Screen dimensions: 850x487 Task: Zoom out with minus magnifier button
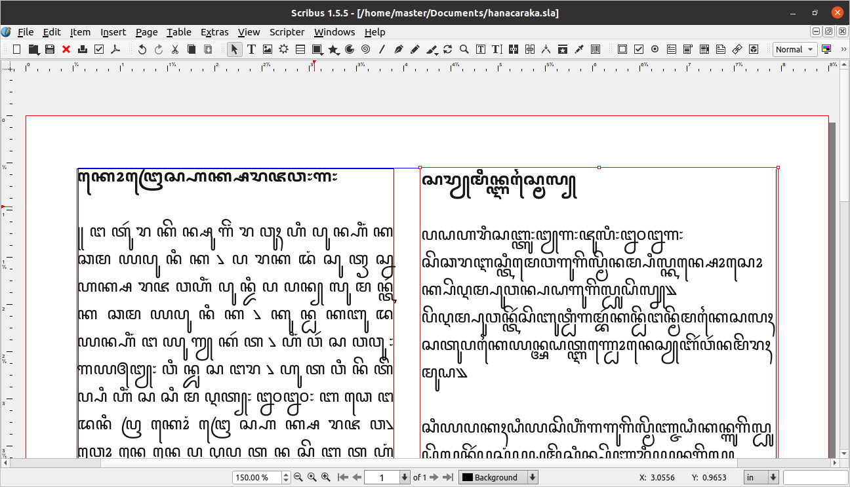298,477
